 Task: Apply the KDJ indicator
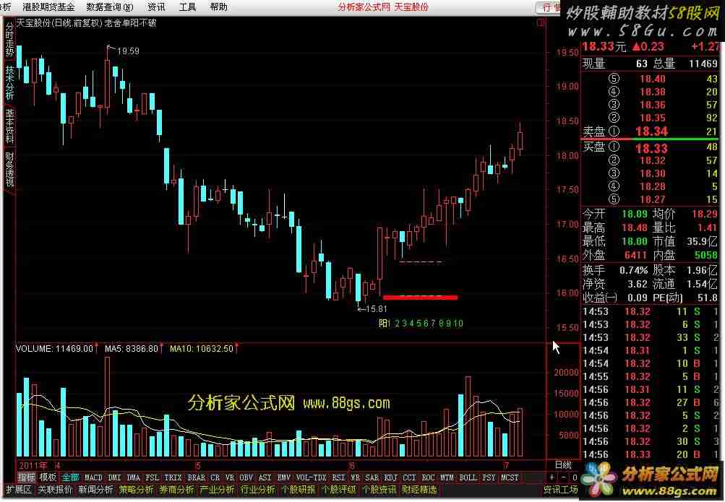391,477
